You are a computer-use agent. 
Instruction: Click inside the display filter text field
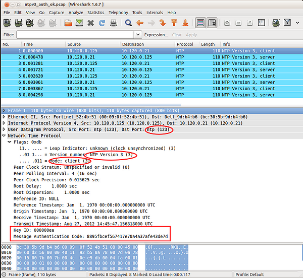coord(76,35)
